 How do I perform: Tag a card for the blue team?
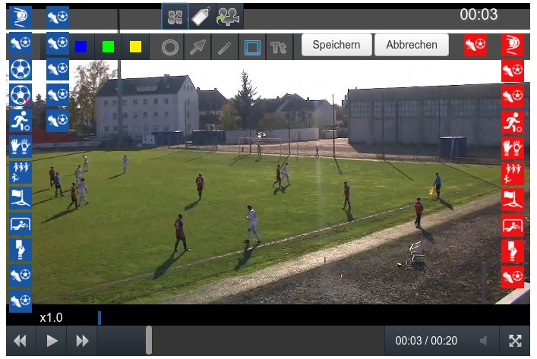(21, 250)
